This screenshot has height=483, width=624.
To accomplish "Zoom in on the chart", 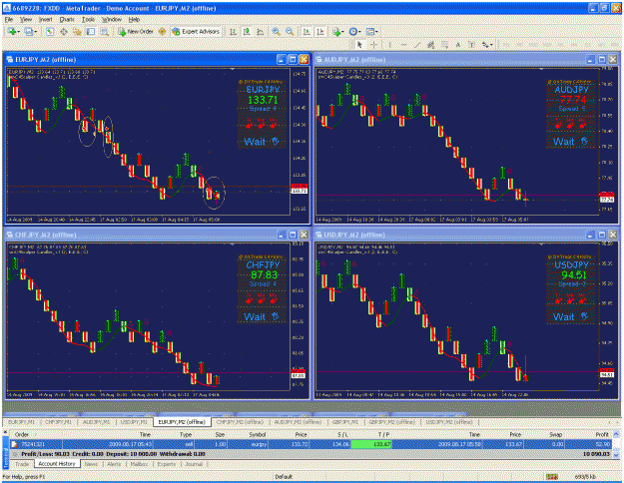I will (276, 31).
